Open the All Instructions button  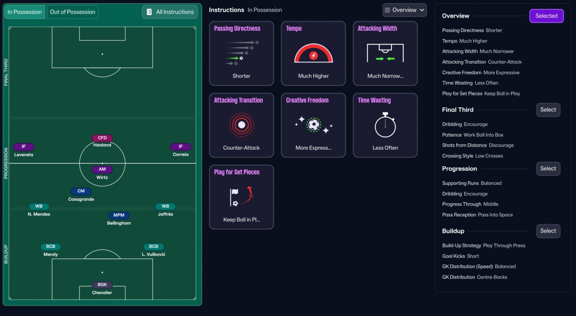(x=170, y=12)
